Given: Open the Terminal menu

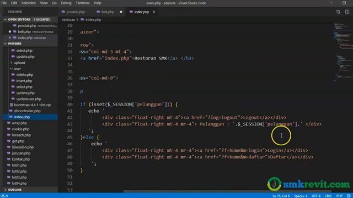Looking at the screenshot, I should (x=82, y=3).
